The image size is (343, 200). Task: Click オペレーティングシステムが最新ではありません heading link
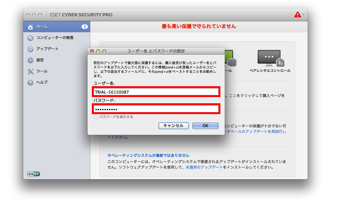coord(148,155)
